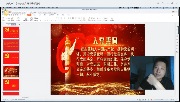Switch sidebar to Slides (幻灯片) view
Viewport: 180px width, 102px height.
13,25
